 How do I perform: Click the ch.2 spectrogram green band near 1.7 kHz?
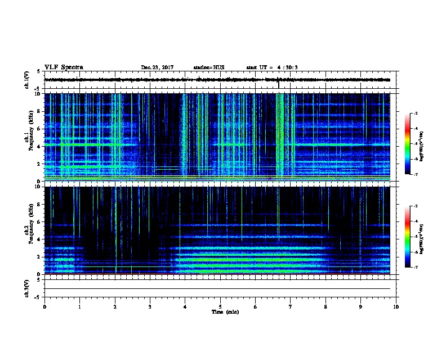click(x=250, y=260)
